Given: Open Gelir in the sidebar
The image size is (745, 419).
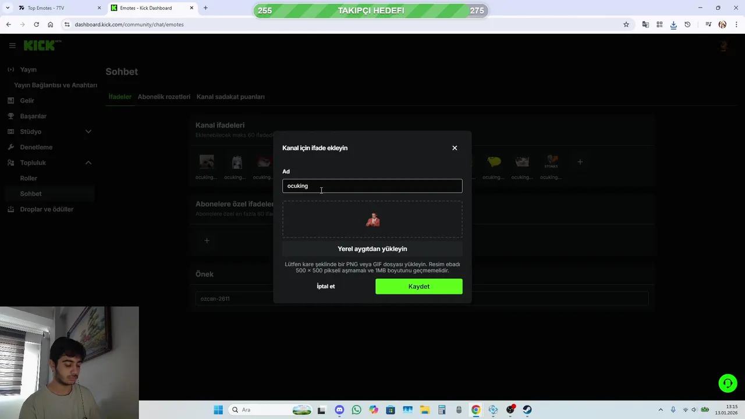Looking at the screenshot, I should pyautogui.click(x=27, y=101).
